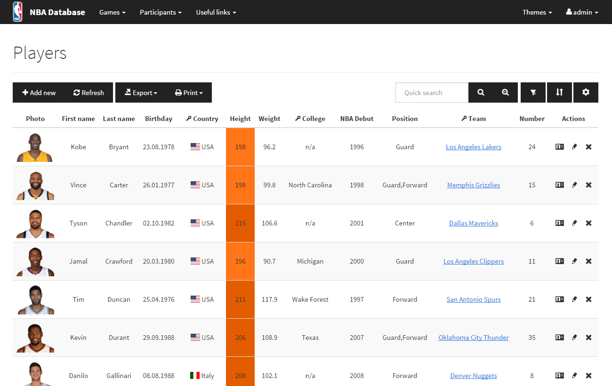Image resolution: width=612 pixels, height=386 pixels.
Task: Delete Jamal Crawford's row
Action: 588,261
